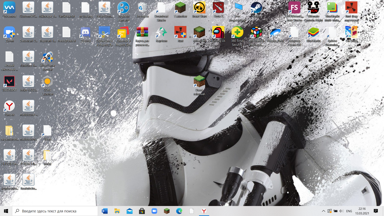Select the Скриншоты в Яндекс.Диске icon

click(x=104, y=36)
